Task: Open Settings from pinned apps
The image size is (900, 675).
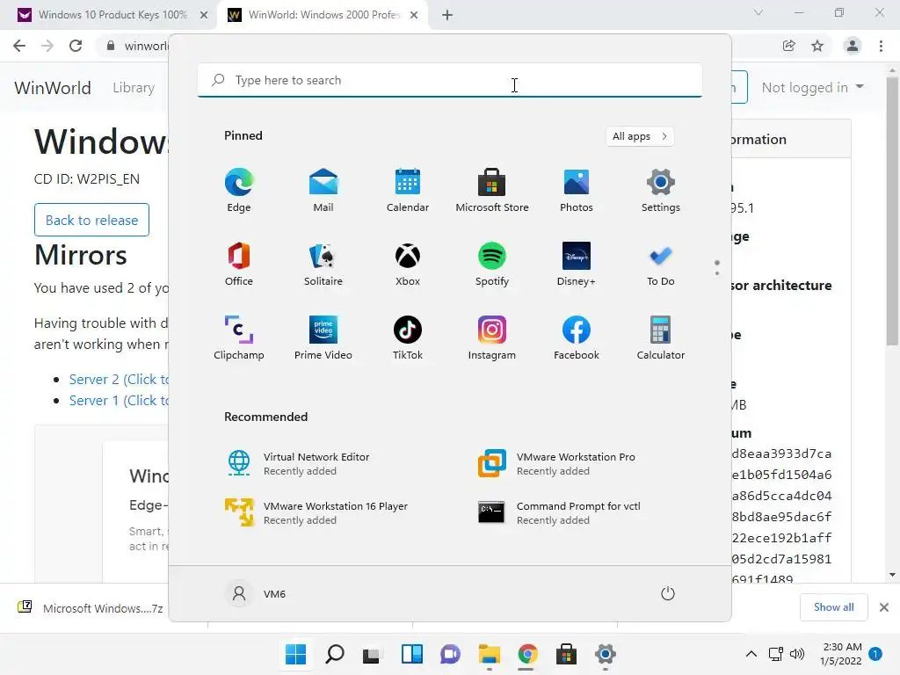Action: [661, 190]
